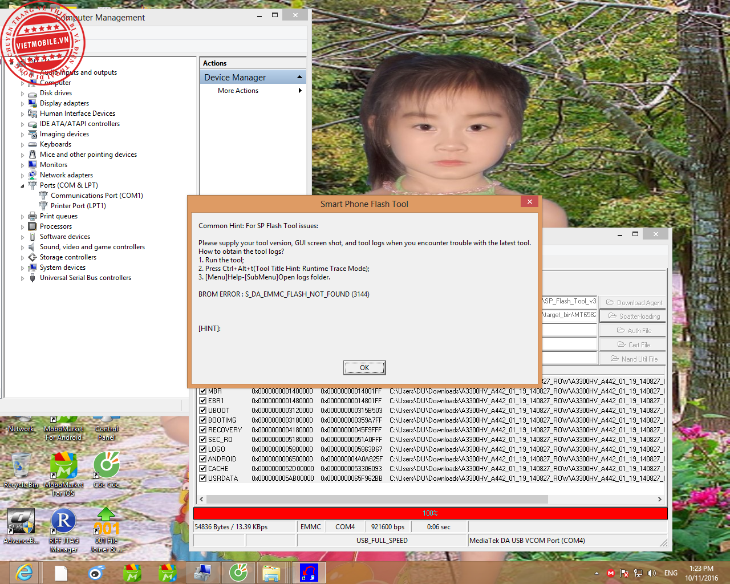
Task: Expand the Imaging devices node
Action: point(23,135)
